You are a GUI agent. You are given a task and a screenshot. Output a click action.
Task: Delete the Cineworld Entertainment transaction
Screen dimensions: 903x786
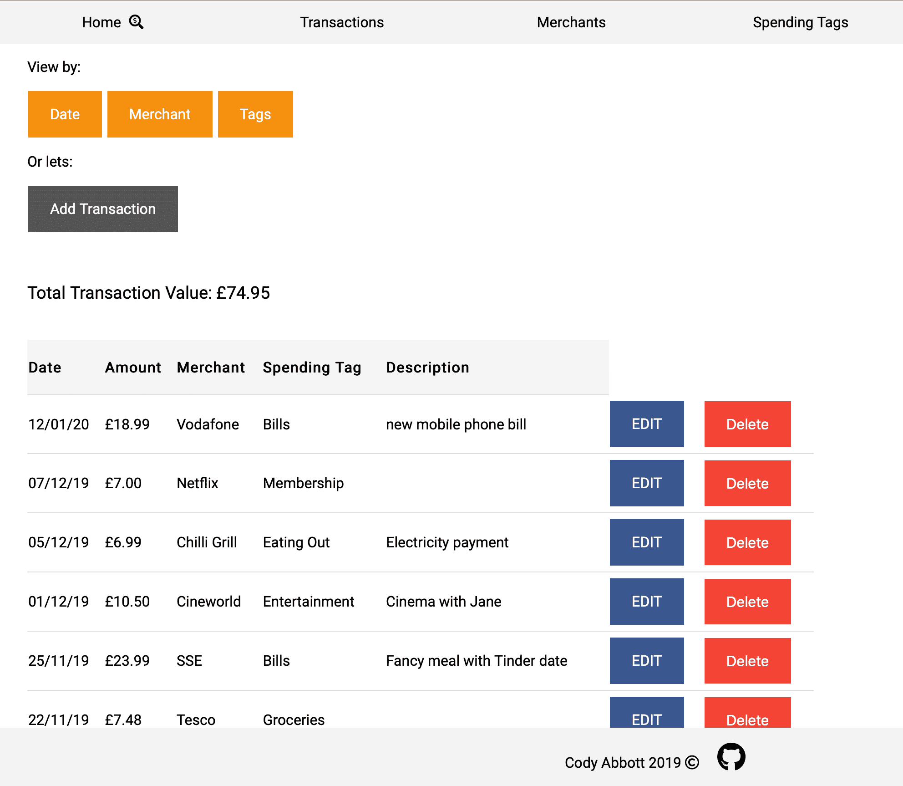coord(747,602)
